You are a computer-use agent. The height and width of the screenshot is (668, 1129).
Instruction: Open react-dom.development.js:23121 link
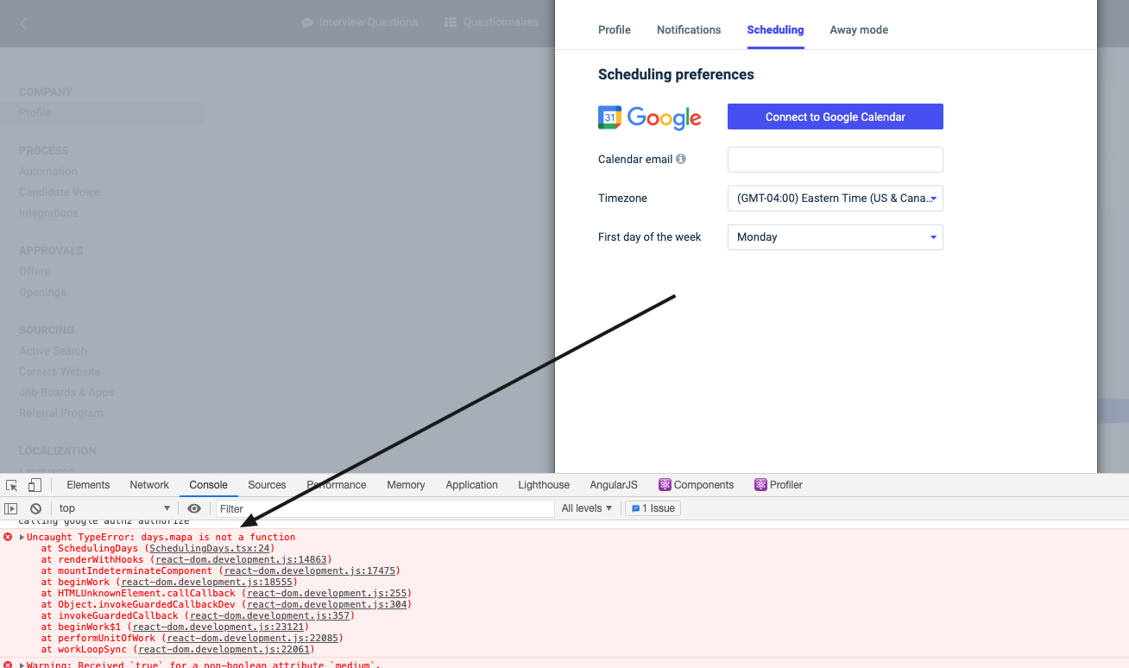click(218, 627)
